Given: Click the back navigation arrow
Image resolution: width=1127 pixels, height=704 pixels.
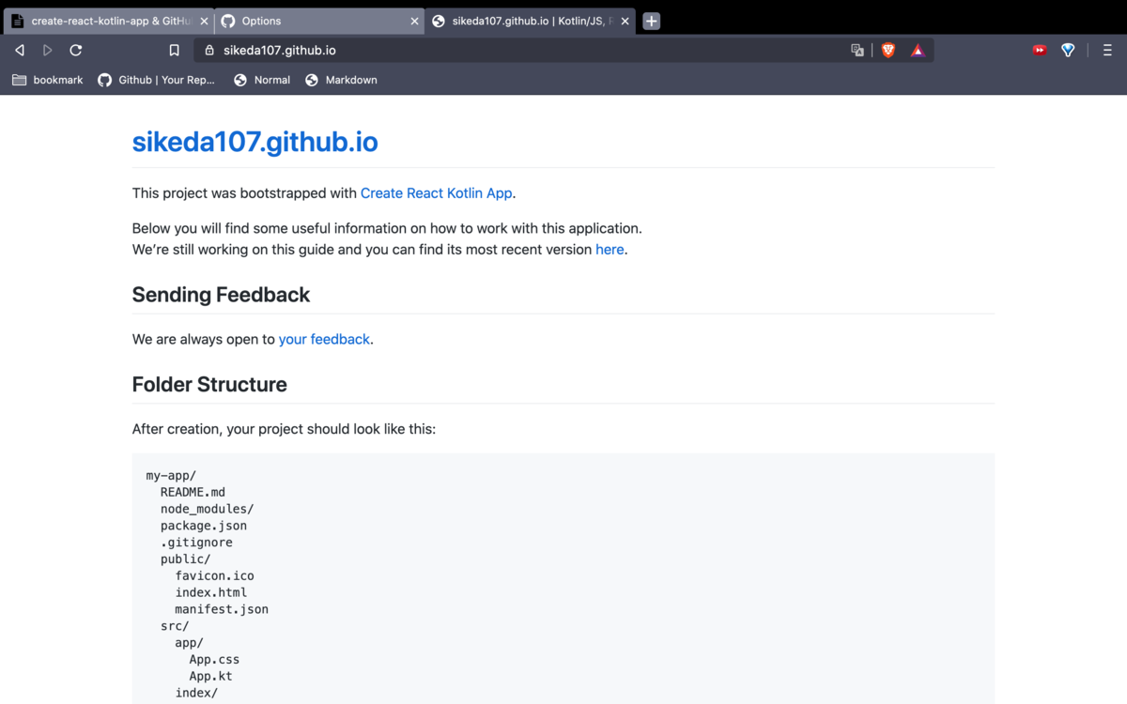Looking at the screenshot, I should pyautogui.click(x=19, y=50).
